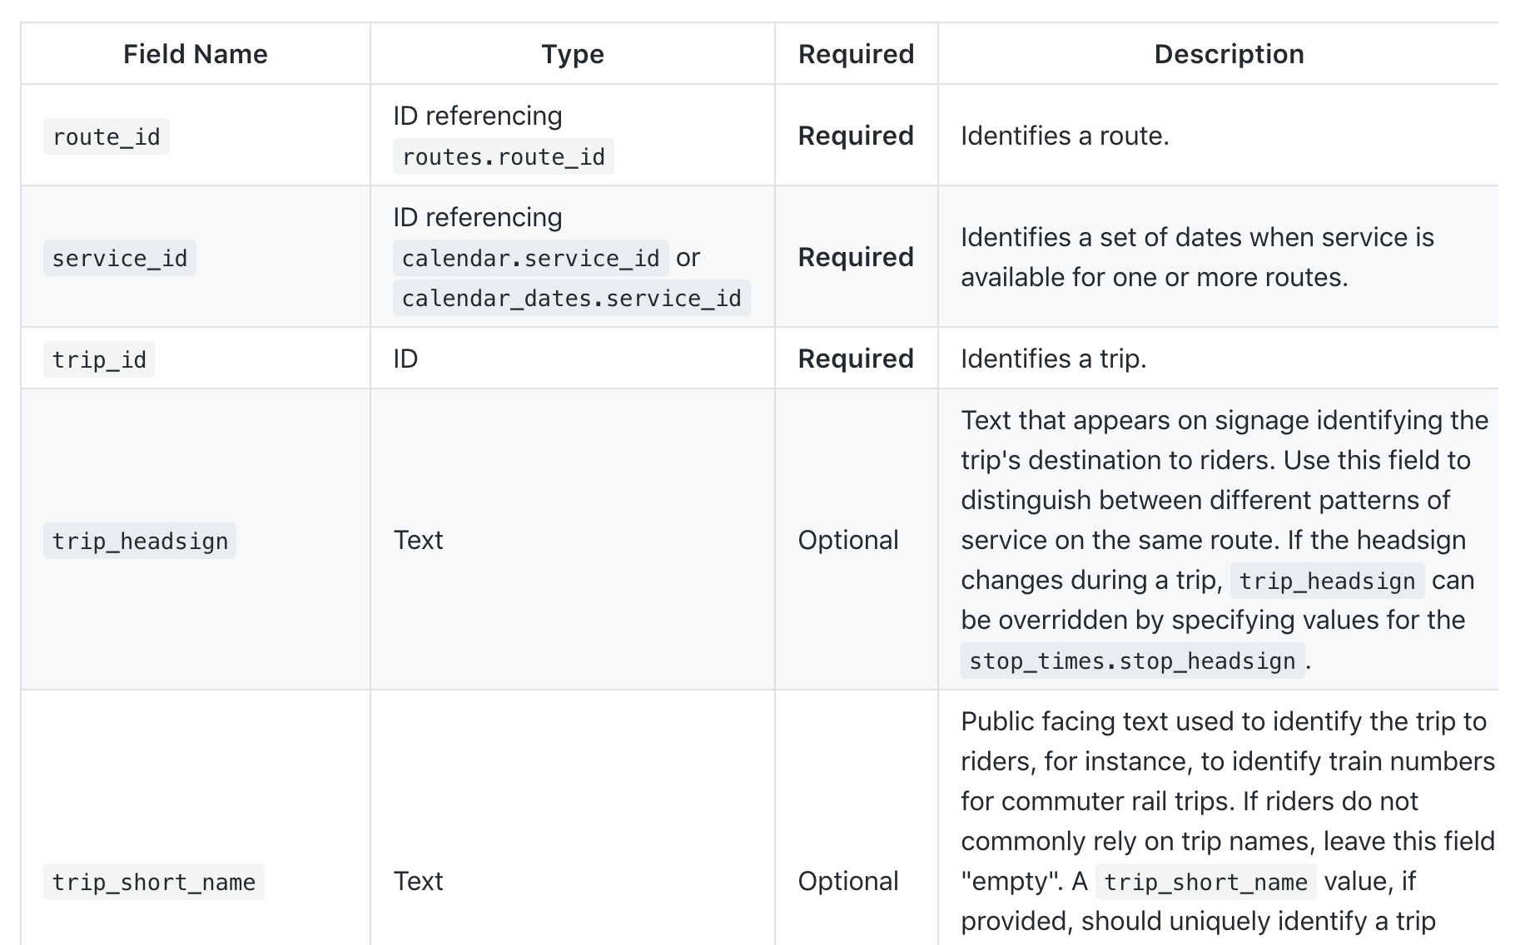
Task: Click the "Identifies a route." description text
Action: [1065, 136]
